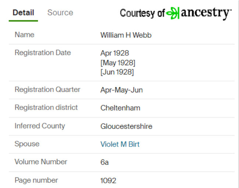This screenshot has height=188, width=239.
Task: Click the Apr 1928 registration date
Action: click(x=115, y=53)
